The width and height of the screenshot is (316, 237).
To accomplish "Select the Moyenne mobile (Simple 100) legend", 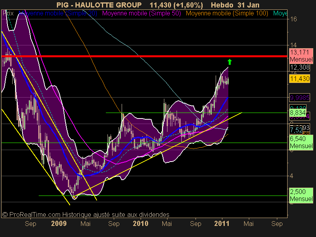I will 227,13.
